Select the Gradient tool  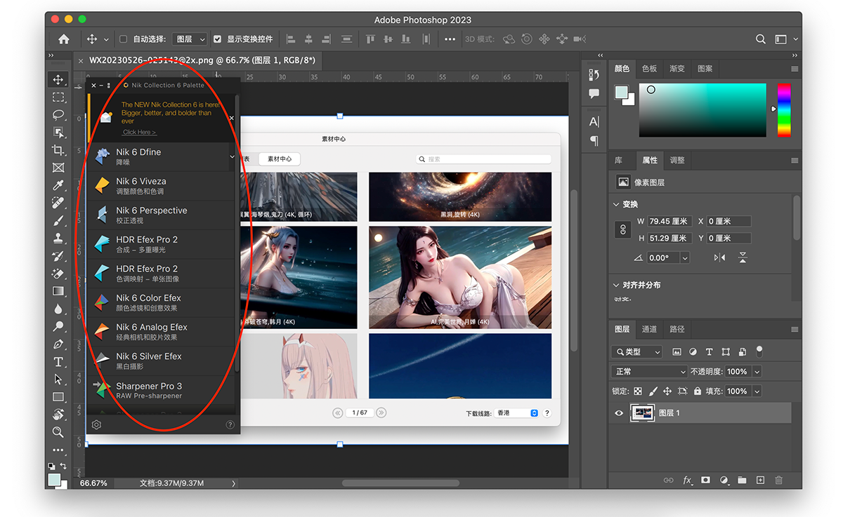[x=58, y=291]
